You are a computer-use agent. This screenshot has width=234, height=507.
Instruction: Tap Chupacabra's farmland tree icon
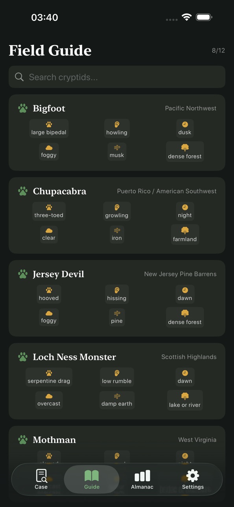point(185,230)
